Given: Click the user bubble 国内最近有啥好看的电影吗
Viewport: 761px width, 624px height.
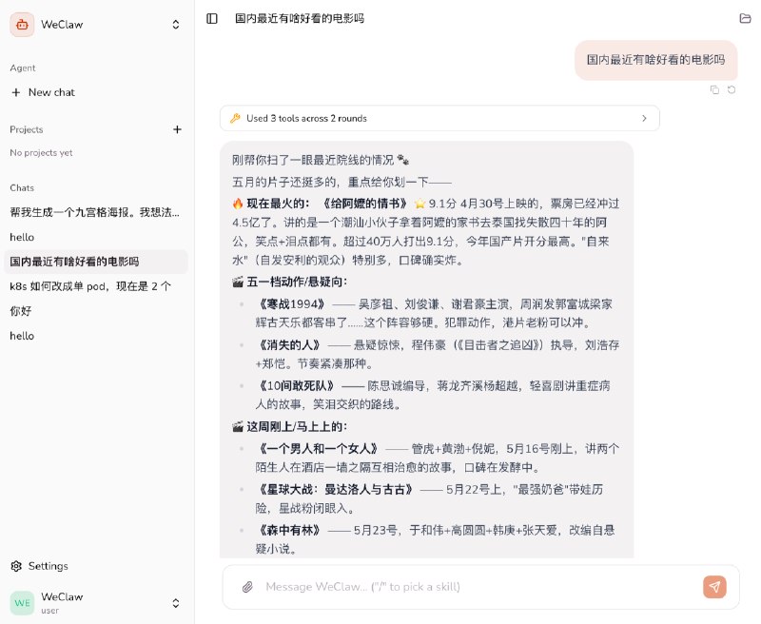Looking at the screenshot, I should click(x=655, y=60).
